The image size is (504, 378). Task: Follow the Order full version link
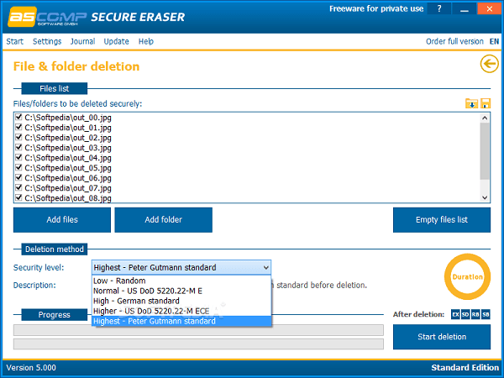coord(454,41)
